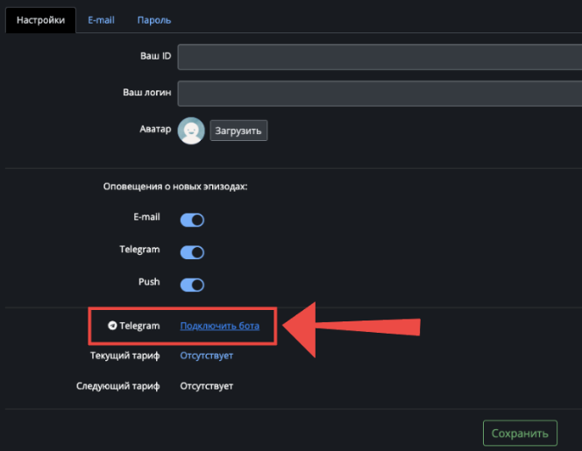
Task: Save settings with the Сохранить button
Action: pyautogui.click(x=520, y=433)
